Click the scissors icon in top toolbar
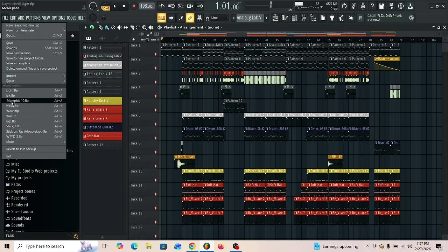The height and width of the screenshot is (252, 448). [353, 6]
